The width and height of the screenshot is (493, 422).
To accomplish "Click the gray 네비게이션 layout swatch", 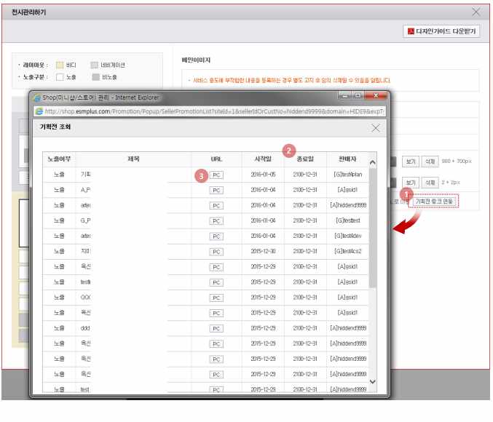I will [95, 65].
